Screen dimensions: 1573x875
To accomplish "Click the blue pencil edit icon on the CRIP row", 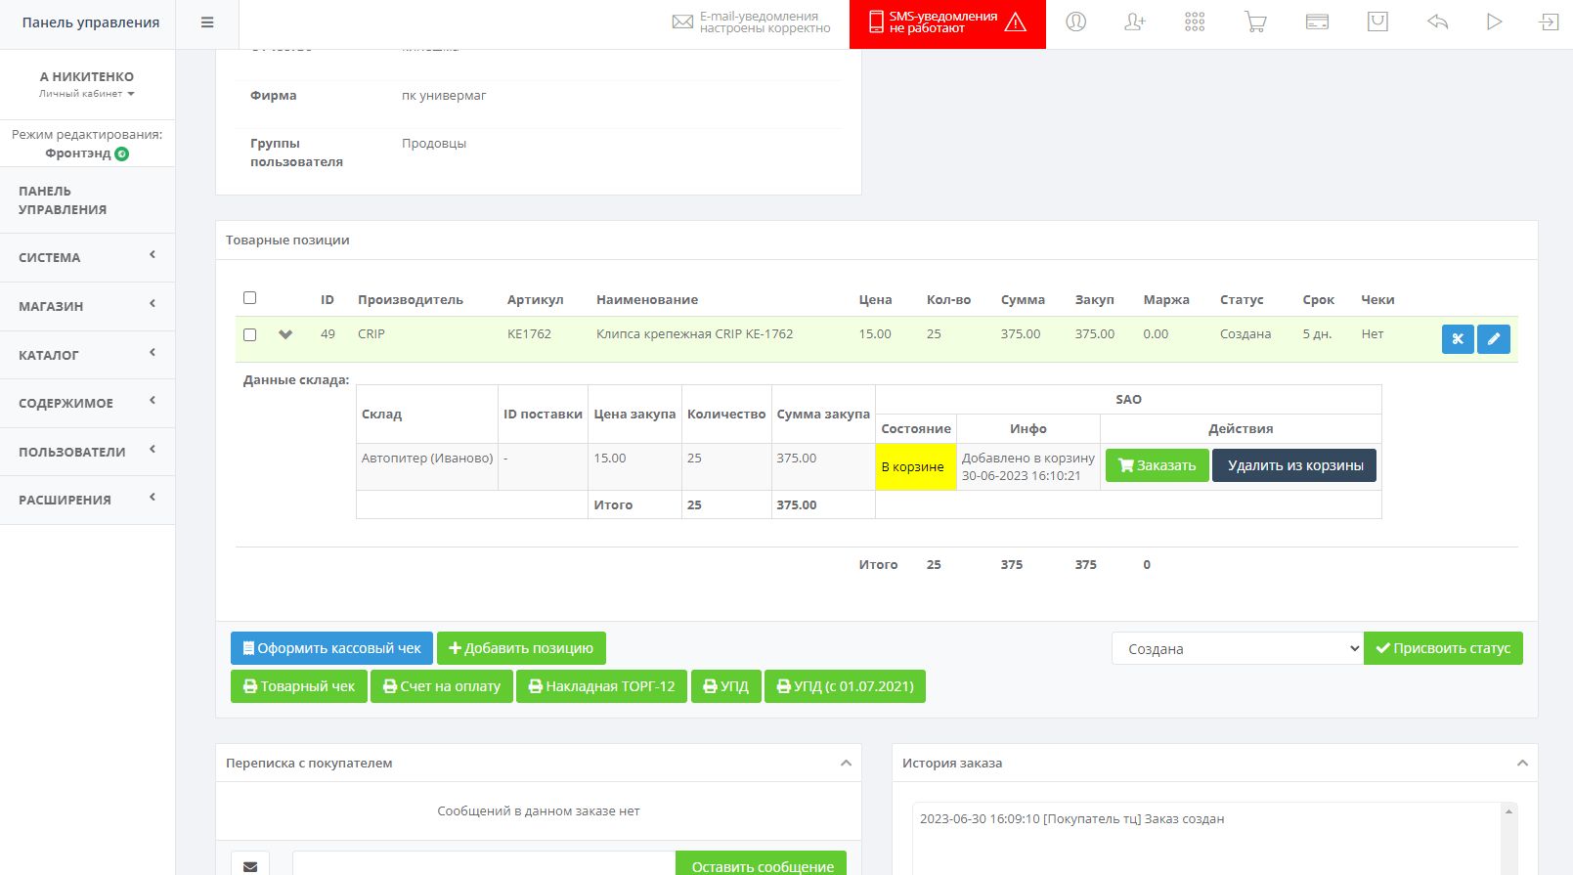I will (1493, 339).
